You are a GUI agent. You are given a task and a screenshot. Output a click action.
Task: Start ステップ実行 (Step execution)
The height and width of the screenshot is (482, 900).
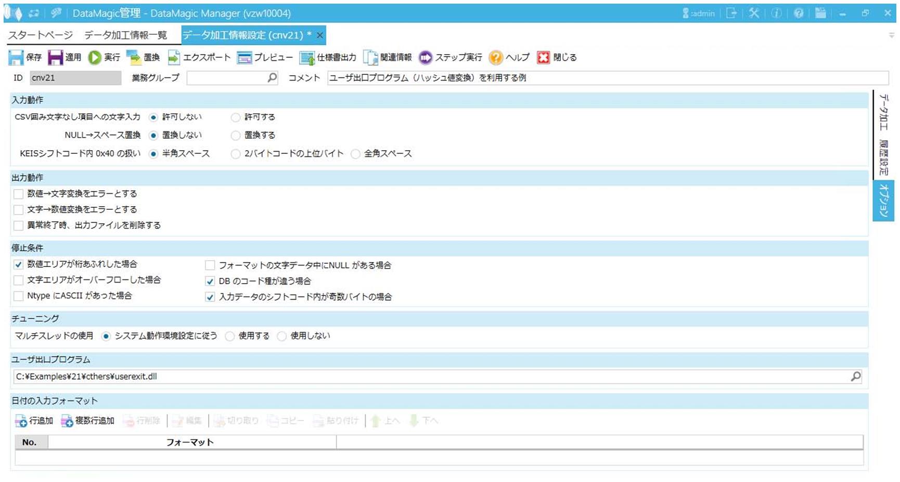click(426, 58)
